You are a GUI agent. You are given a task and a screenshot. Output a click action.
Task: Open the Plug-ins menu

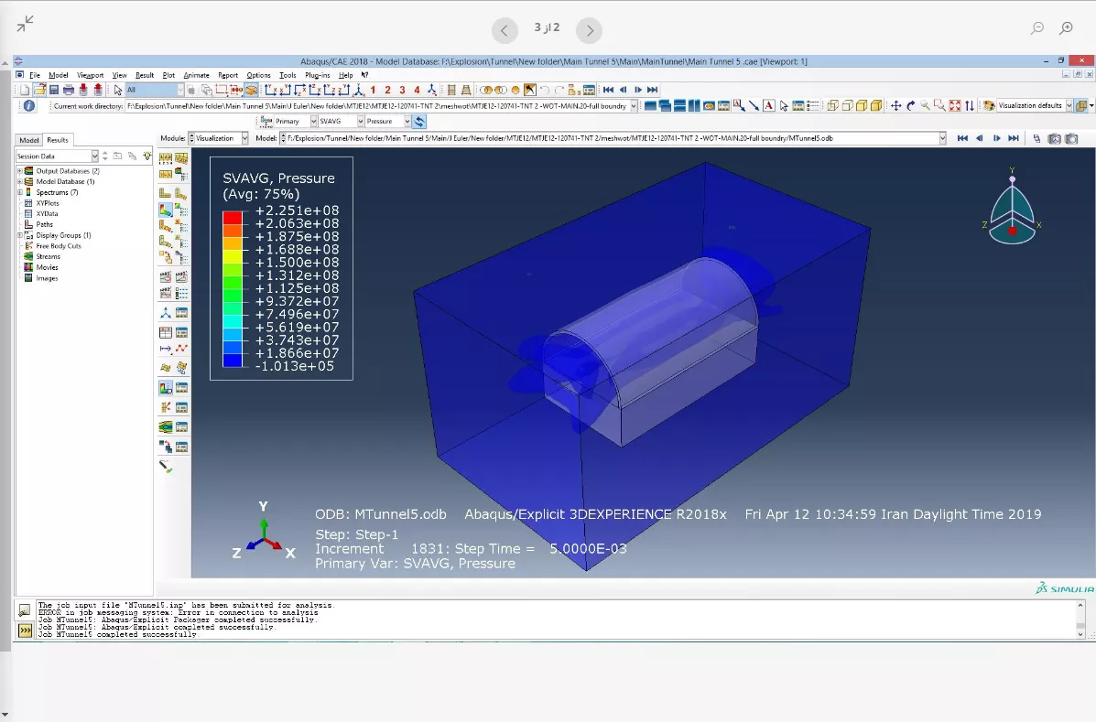click(318, 75)
